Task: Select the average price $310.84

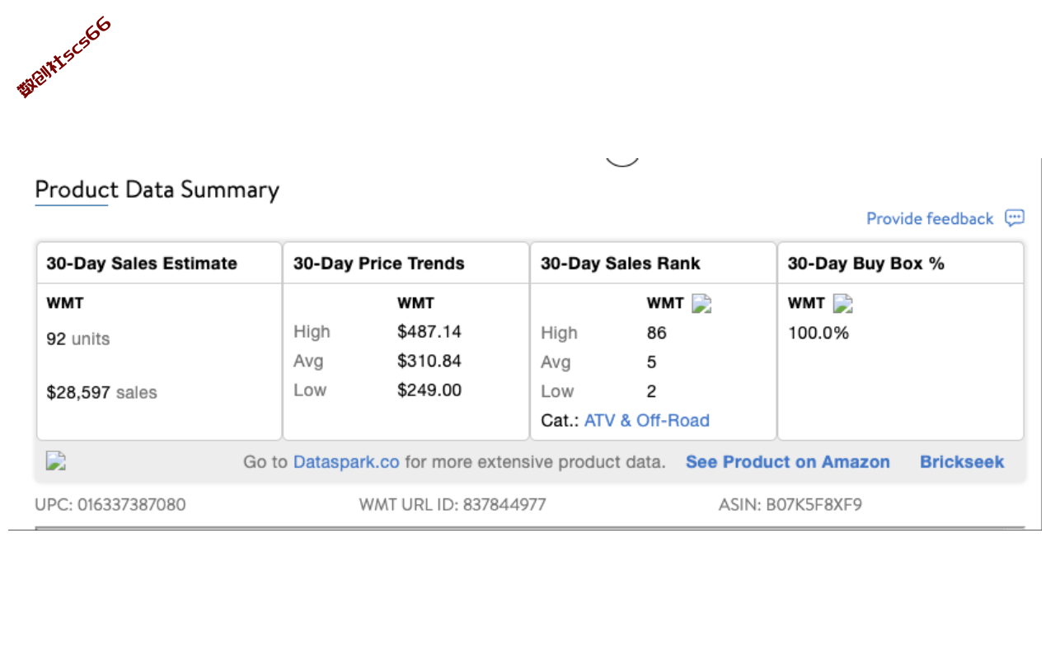Action: pyautogui.click(x=429, y=361)
